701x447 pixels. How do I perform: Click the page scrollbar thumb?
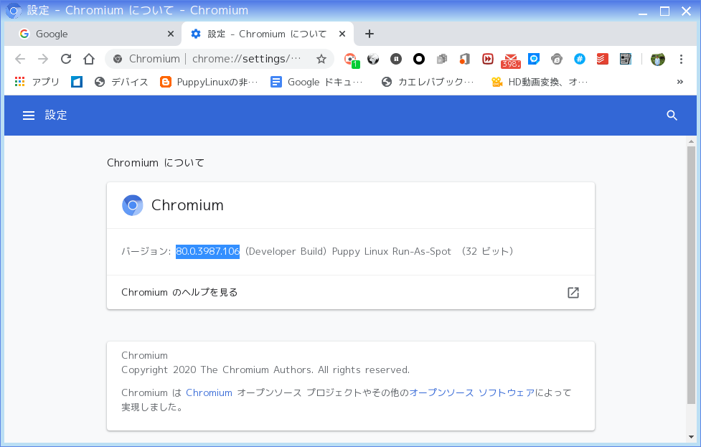(691, 276)
